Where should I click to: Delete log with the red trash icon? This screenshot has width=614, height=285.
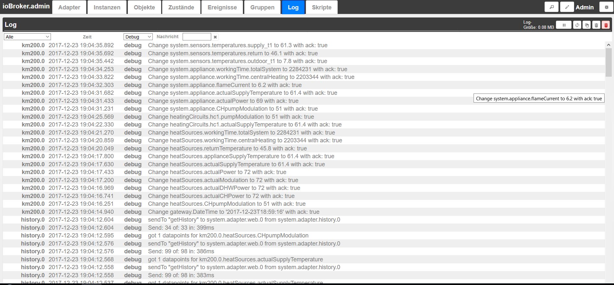(606, 25)
